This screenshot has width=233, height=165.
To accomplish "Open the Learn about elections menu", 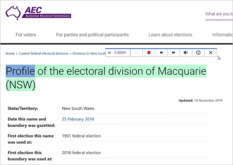I will [170, 35].
